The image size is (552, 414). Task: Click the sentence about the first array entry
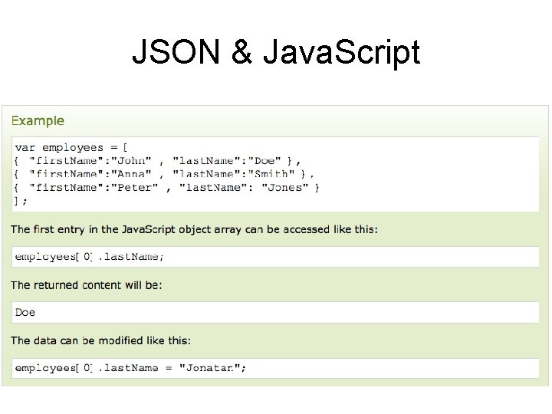pos(194,229)
